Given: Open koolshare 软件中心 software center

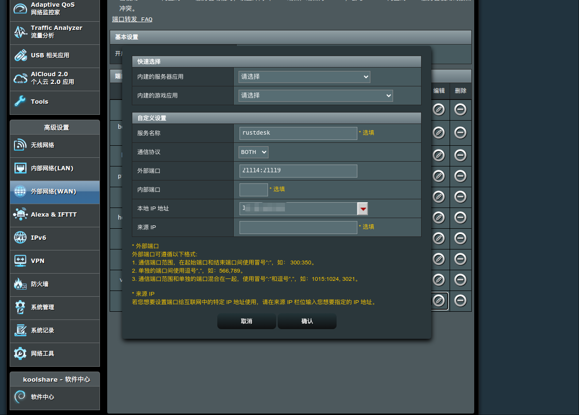Looking at the screenshot, I should [x=55, y=397].
